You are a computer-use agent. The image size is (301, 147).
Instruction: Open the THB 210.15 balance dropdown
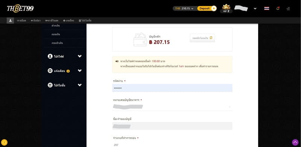point(184,8)
